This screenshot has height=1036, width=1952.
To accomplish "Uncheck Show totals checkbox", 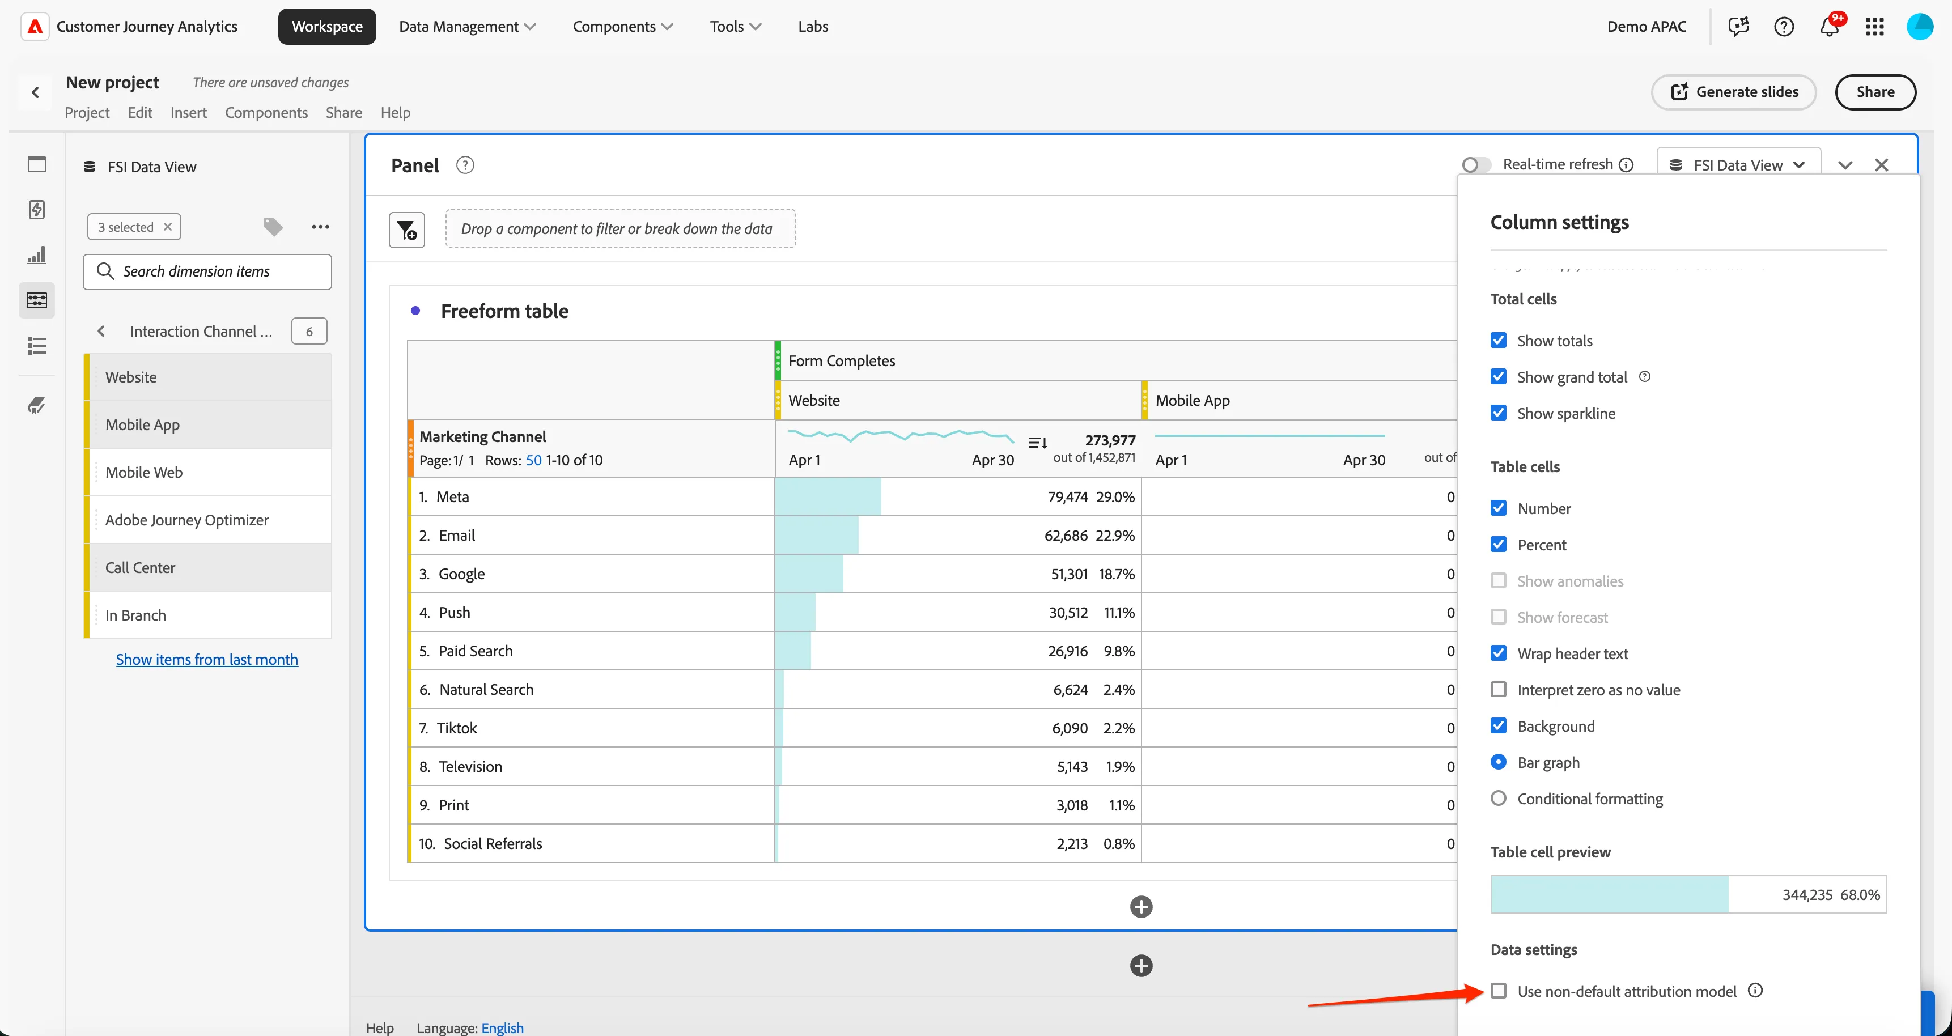I will [x=1498, y=340].
